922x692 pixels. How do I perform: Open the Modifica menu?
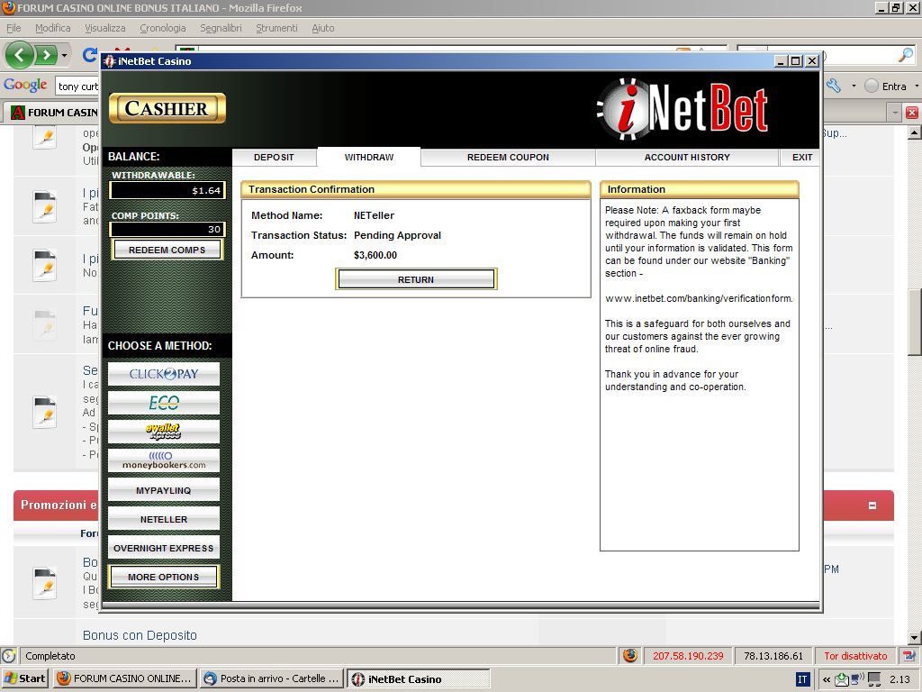tap(52, 28)
